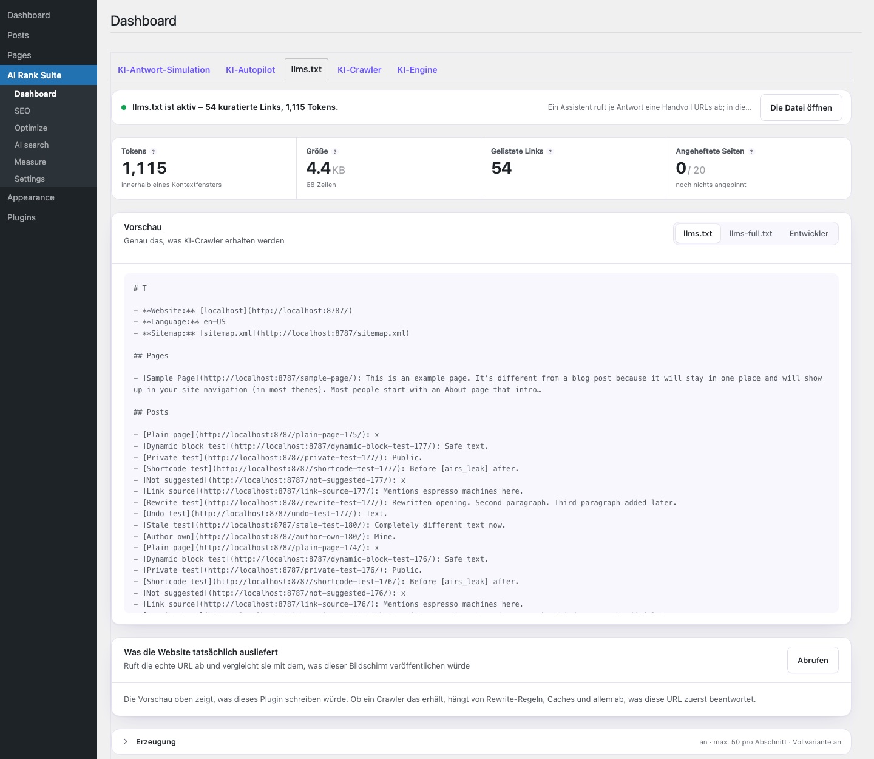This screenshot has height=759, width=874.
Task: Click the 'Author own' line in preview
Action: [x=265, y=537]
